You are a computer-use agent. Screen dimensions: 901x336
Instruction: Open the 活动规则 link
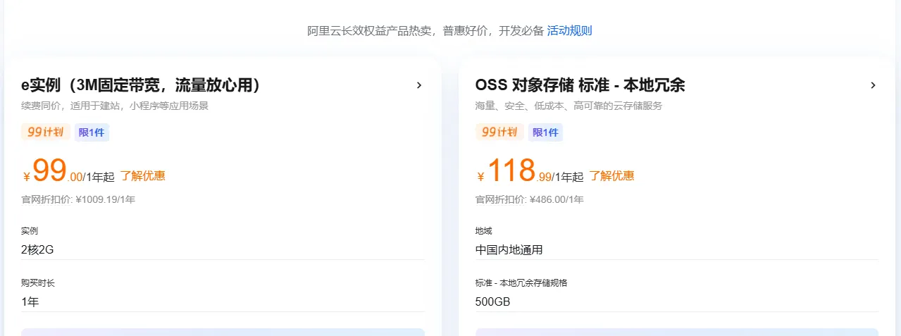[x=569, y=31]
